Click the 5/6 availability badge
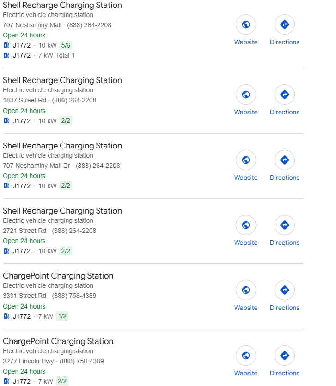 click(x=66, y=45)
